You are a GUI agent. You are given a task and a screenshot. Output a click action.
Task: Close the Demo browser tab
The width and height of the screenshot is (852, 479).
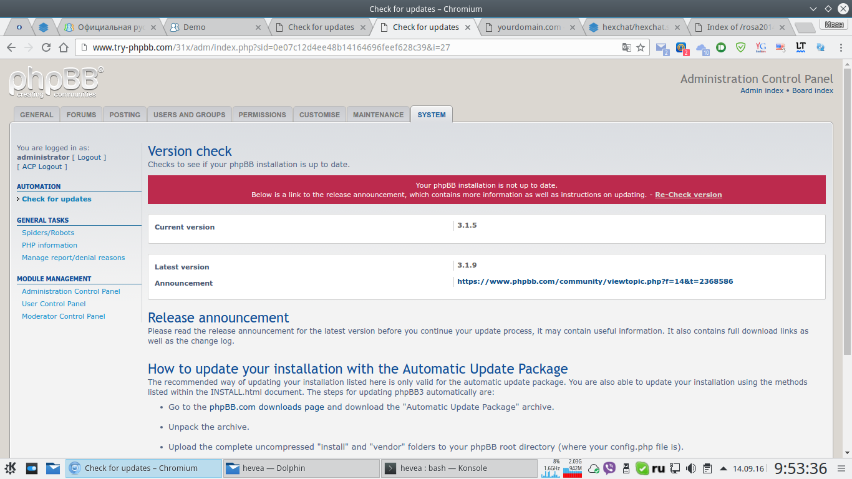(x=259, y=27)
